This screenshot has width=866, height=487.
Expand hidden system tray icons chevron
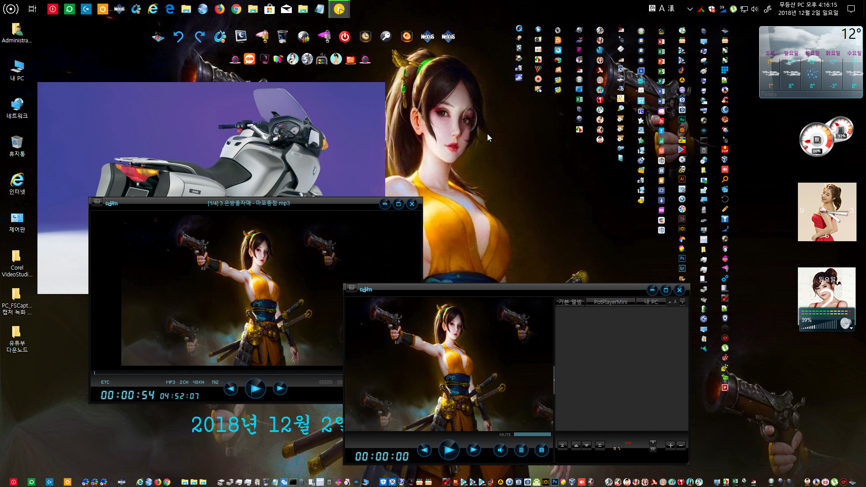click(690, 9)
